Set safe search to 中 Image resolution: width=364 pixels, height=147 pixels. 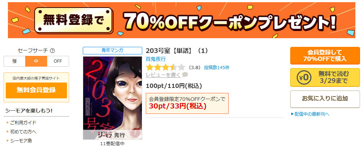[x=36, y=61]
